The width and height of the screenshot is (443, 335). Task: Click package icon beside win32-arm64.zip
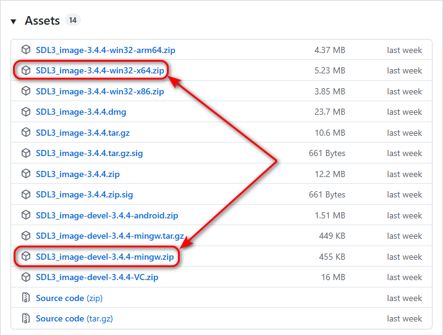tap(26, 50)
